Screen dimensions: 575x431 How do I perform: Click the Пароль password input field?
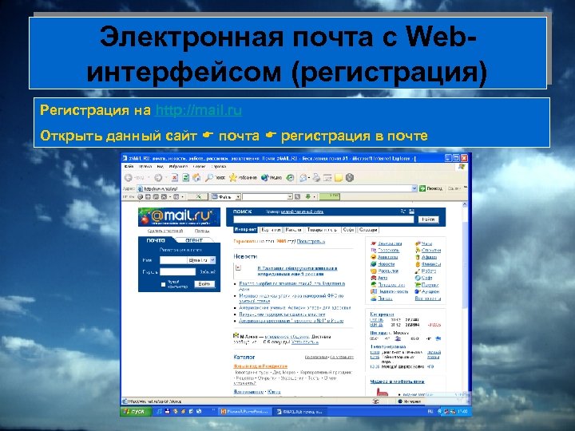click(x=178, y=271)
